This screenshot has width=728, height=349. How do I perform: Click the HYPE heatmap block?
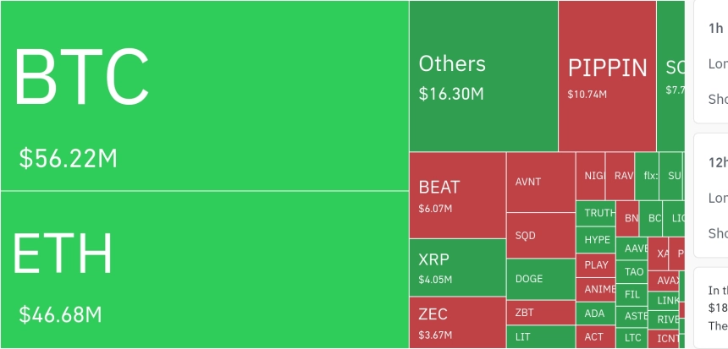(596, 240)
